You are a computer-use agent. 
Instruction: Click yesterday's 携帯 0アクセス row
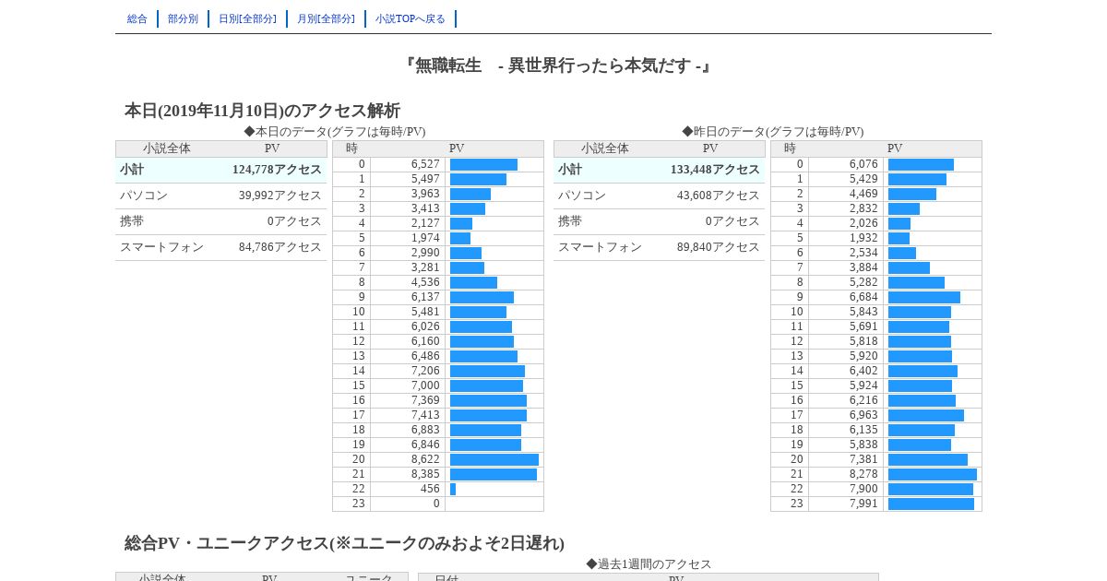coord(660,221)
